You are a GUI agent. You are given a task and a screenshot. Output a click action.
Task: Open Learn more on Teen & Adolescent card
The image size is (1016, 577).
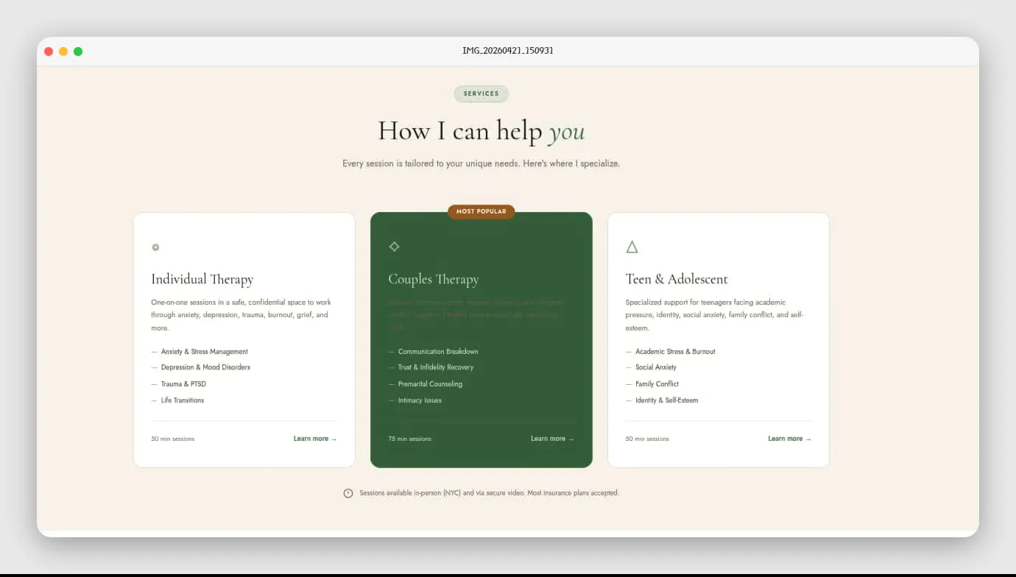(x=789, y=439)
